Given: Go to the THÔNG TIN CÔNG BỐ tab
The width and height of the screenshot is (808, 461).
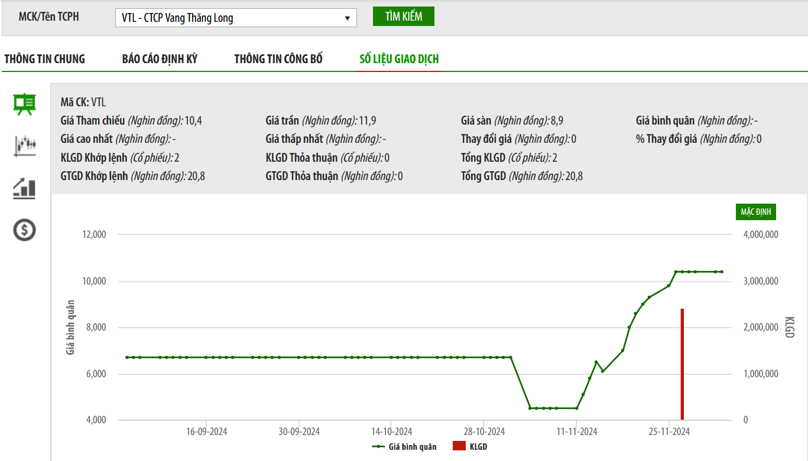Looking at the screenshot, I should [278, 59].
